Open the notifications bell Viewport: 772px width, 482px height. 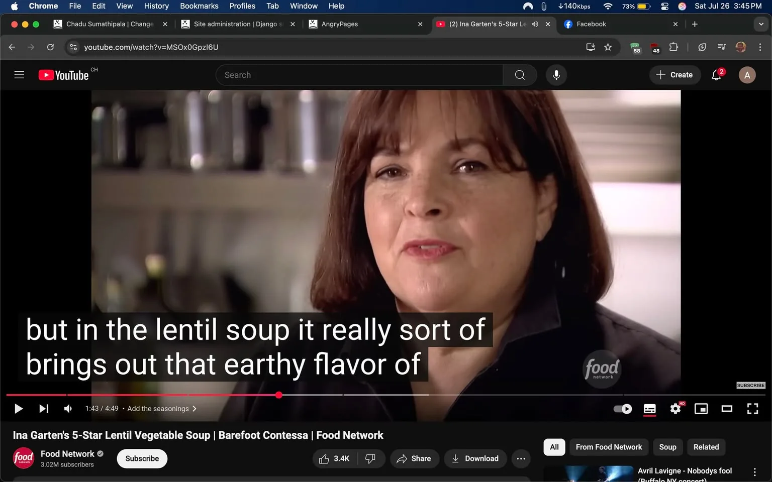pyautogui.click(x=716, y=75)
